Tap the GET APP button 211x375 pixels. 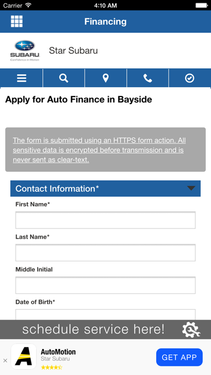[179, 357]
